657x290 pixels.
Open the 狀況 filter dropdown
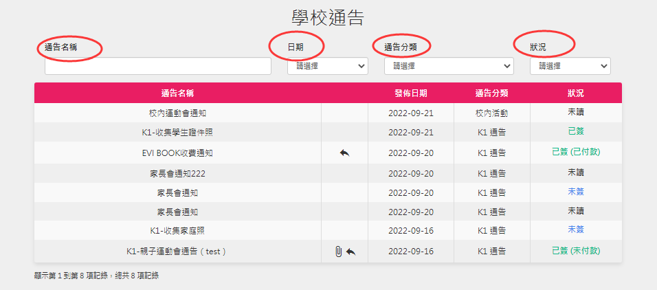(570, 66)
